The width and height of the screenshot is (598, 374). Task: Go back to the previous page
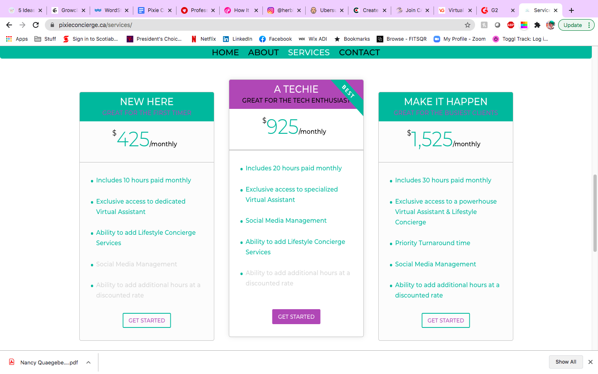9,25
